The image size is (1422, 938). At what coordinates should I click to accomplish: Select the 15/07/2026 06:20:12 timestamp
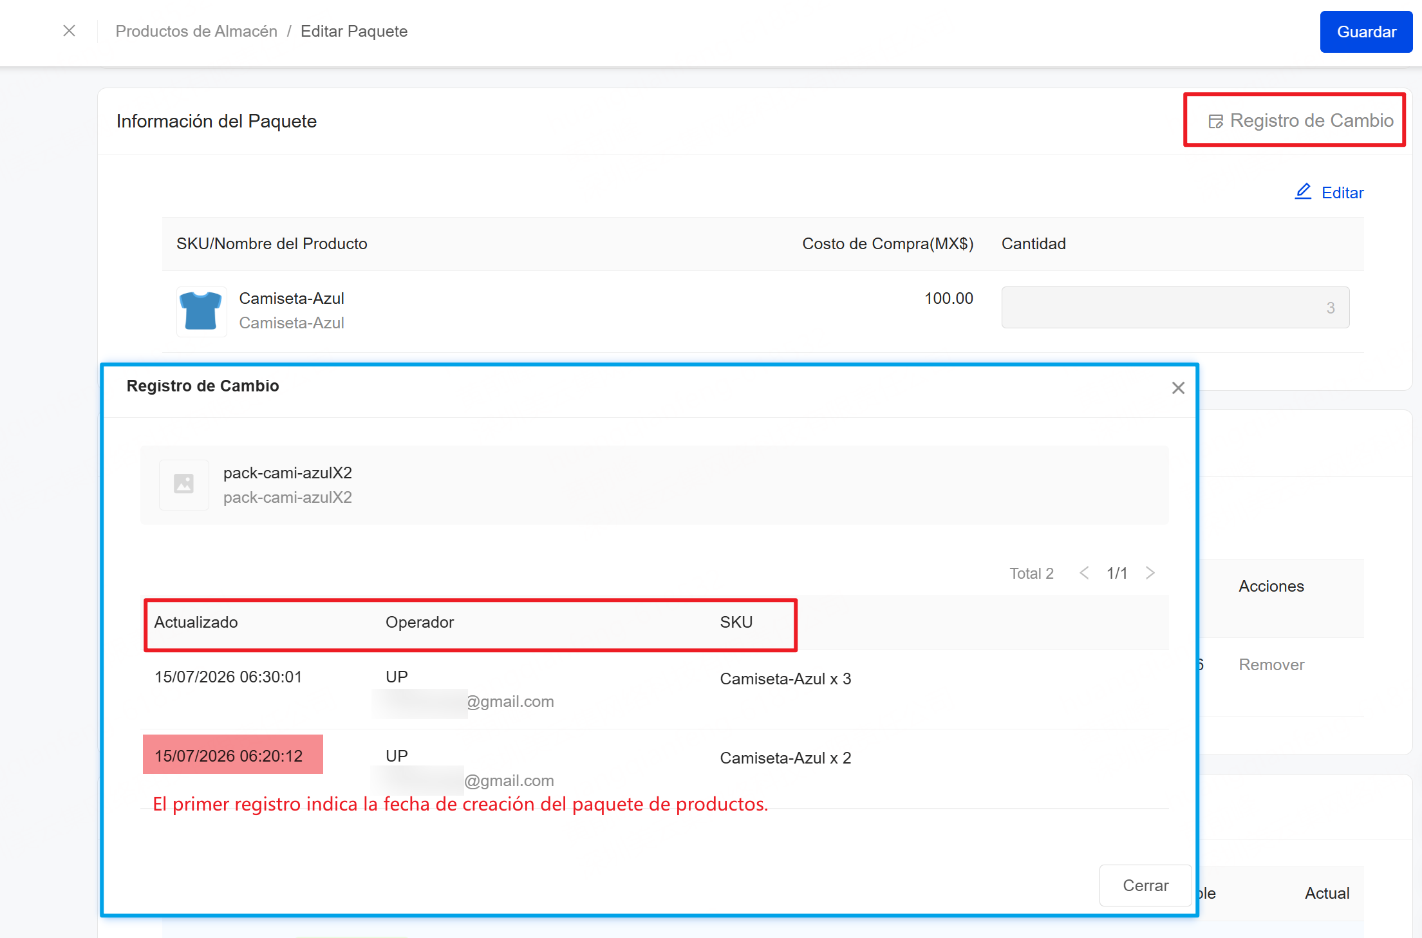(229, 756)
